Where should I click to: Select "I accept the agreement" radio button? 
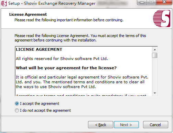(17, 104)
